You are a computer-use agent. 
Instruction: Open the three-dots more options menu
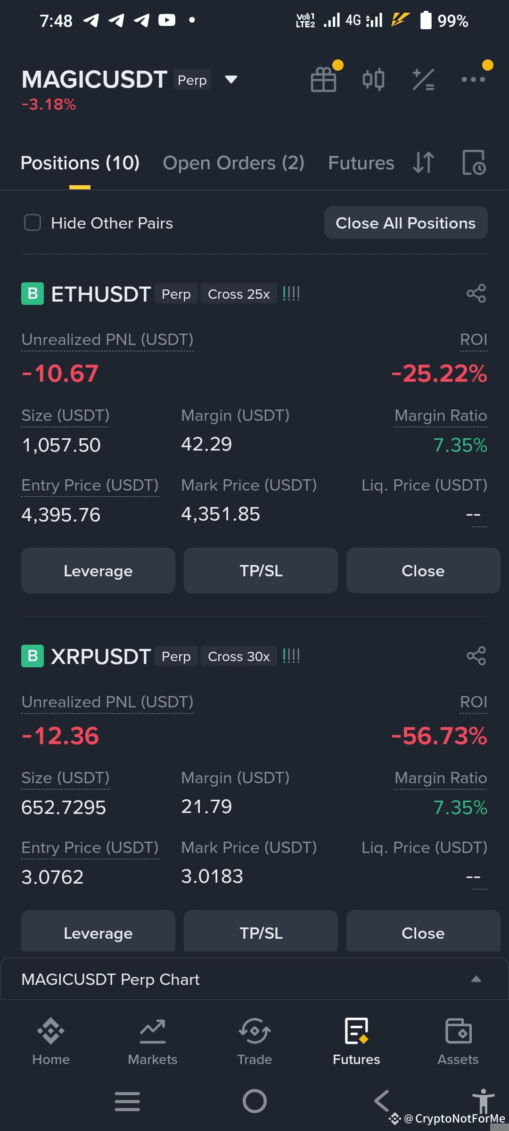(473, 79)
